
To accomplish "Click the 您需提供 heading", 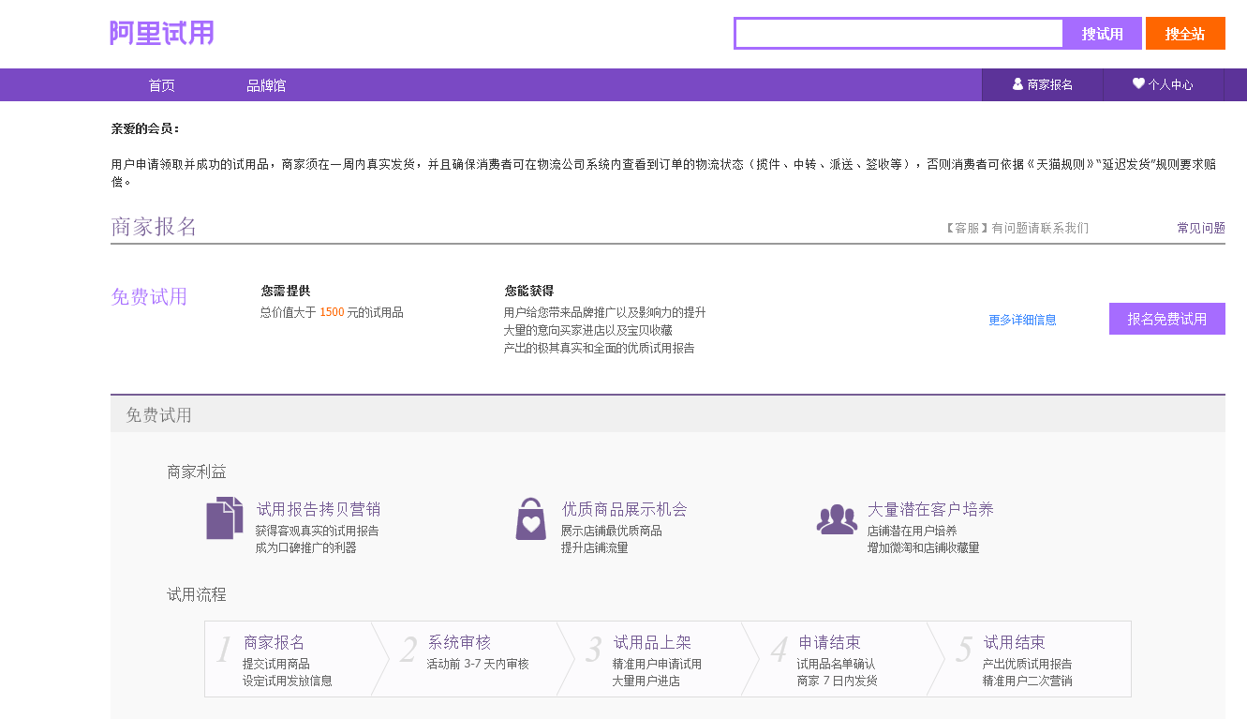I will (286, 291).
